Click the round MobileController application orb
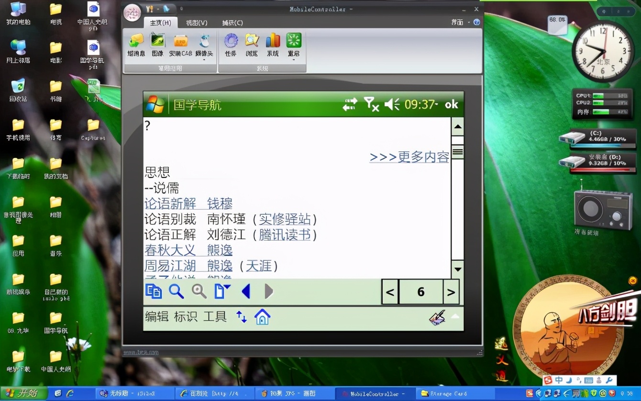This screenshot has height=401, width=641. (x=133, y=13)
